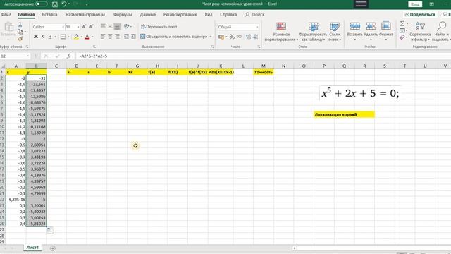Image resolution: width=451 pixels, height=254 pixels.
Task: Open the Файл menu
Action: [6, 14]
